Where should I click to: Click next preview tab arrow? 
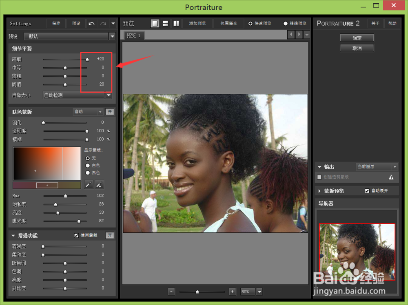(x=299, y=34)
